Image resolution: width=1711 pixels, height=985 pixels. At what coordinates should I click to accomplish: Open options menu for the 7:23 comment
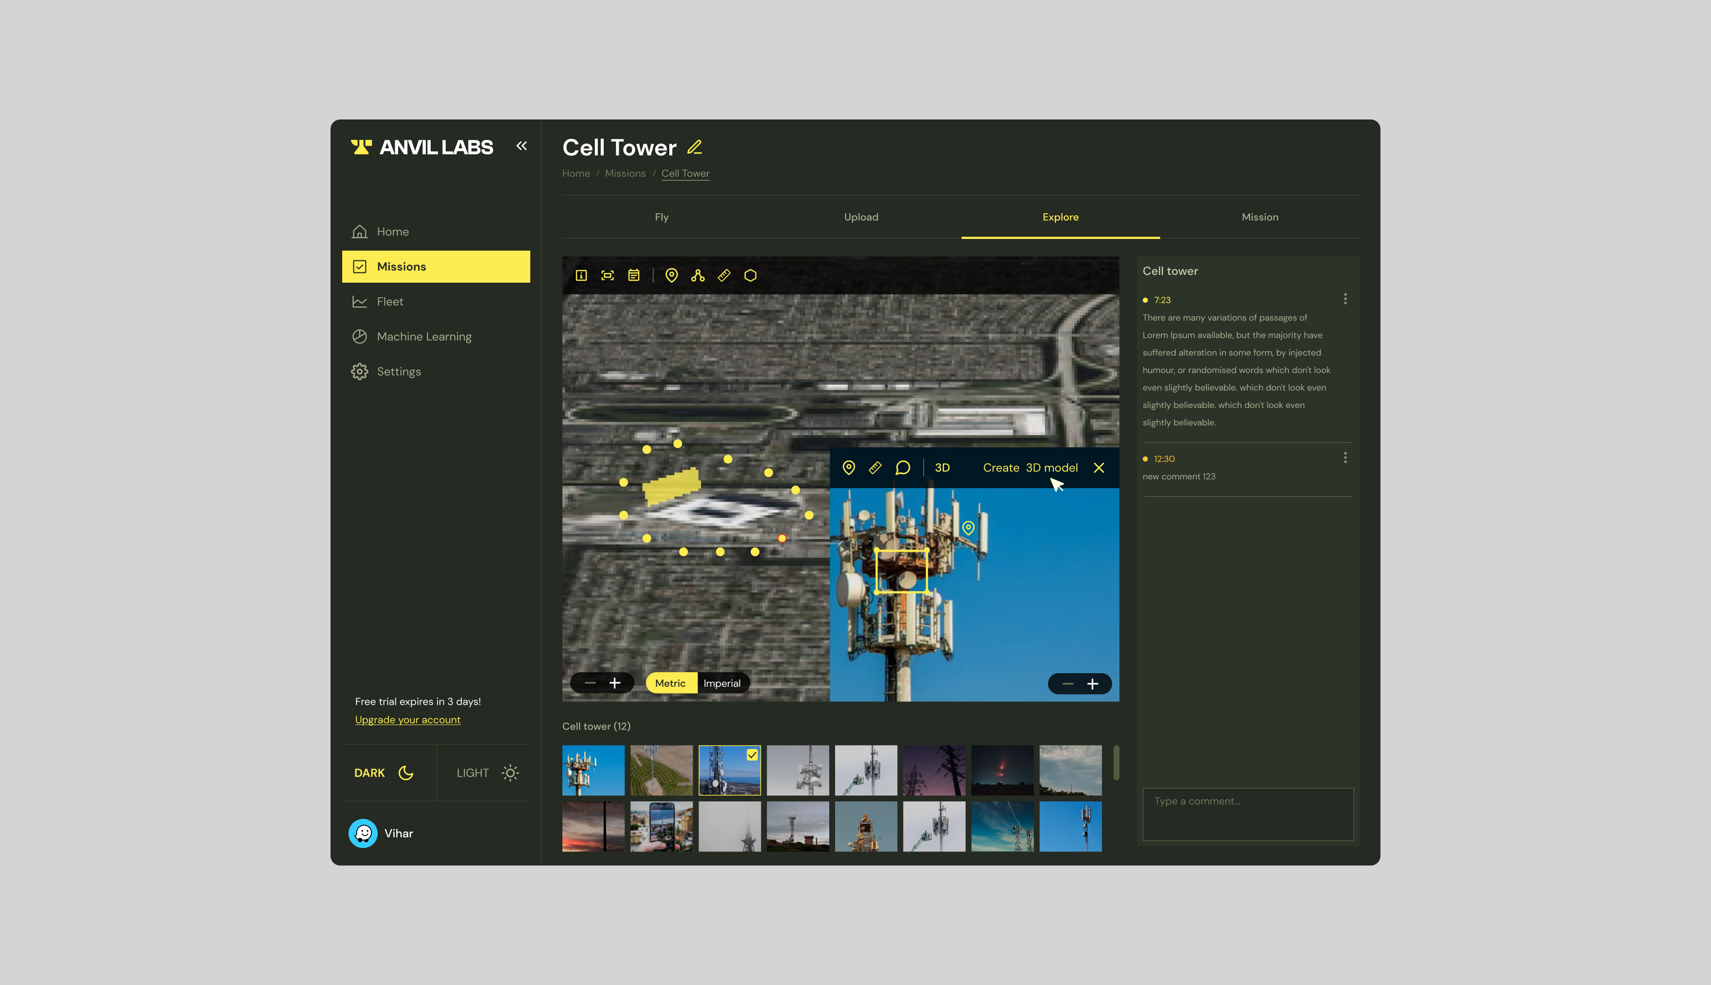coord(1345,299)
